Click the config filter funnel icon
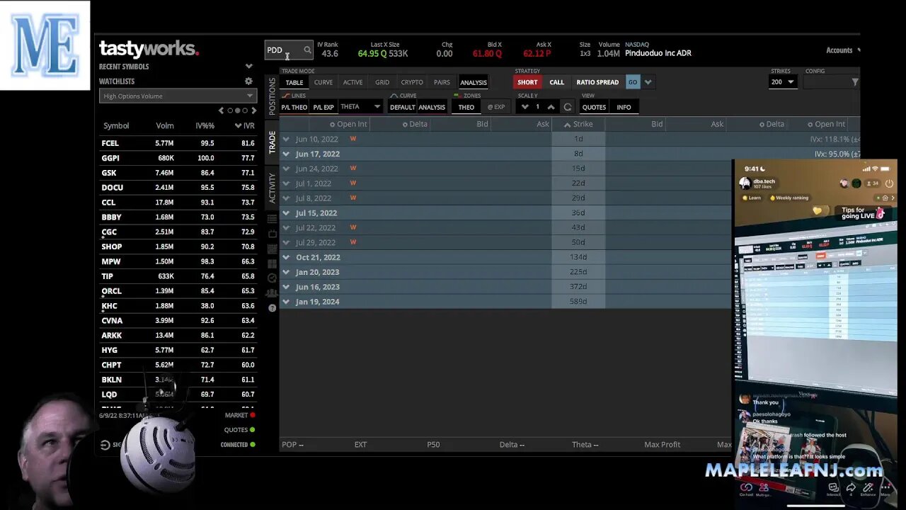The width and height of the screenshot is (906, 510). pos(854,82)
